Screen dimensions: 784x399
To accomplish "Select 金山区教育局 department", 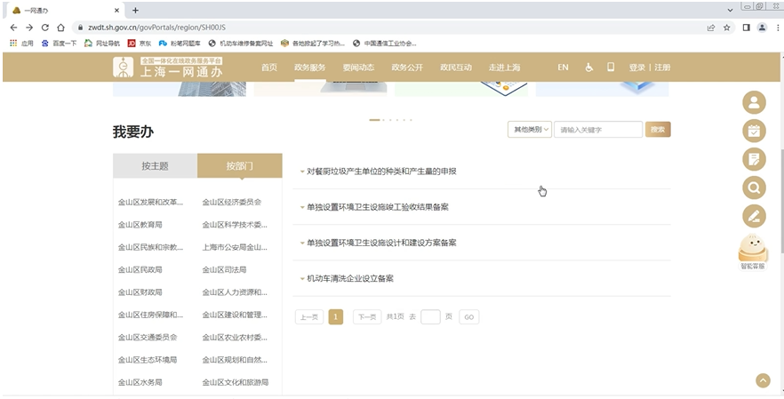I will pos(140,225).
